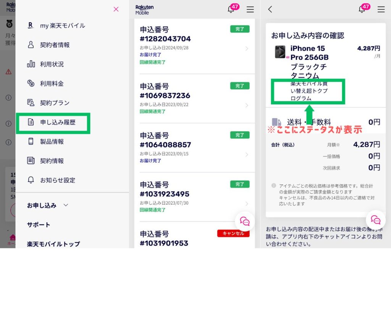Screen dimensions: 391x309
Task: Open notifications bell on the application list screen
Action: tap(231, 10)
